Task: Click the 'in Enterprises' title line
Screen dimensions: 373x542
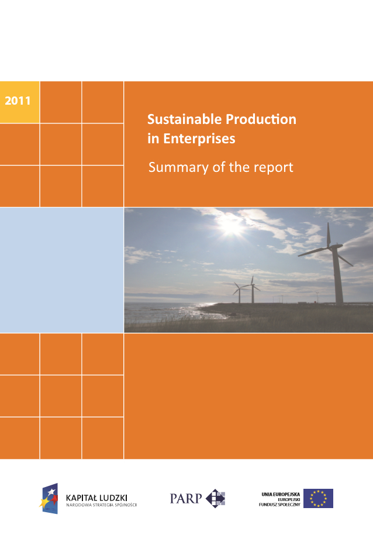Action: pos(191,139)
